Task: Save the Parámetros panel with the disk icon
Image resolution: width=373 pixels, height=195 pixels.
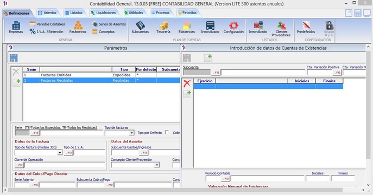Action: [x=14, y=58]
